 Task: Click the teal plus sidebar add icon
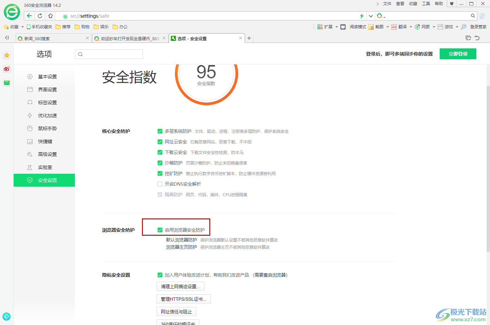click(6, 316)
